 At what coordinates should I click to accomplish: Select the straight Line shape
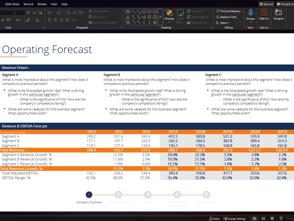coord(133,12)
